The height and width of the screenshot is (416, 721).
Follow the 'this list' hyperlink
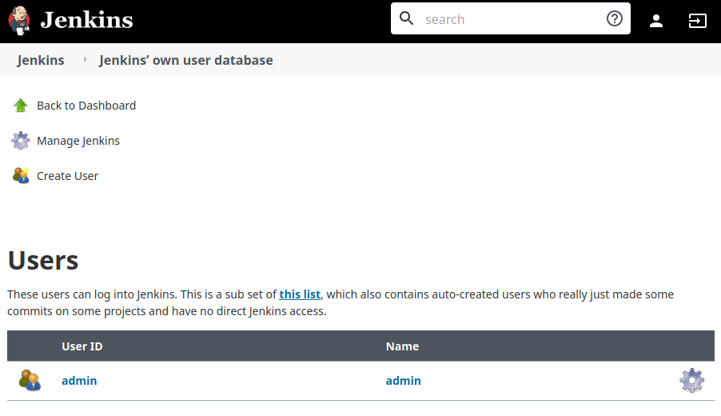coord(300,294)
